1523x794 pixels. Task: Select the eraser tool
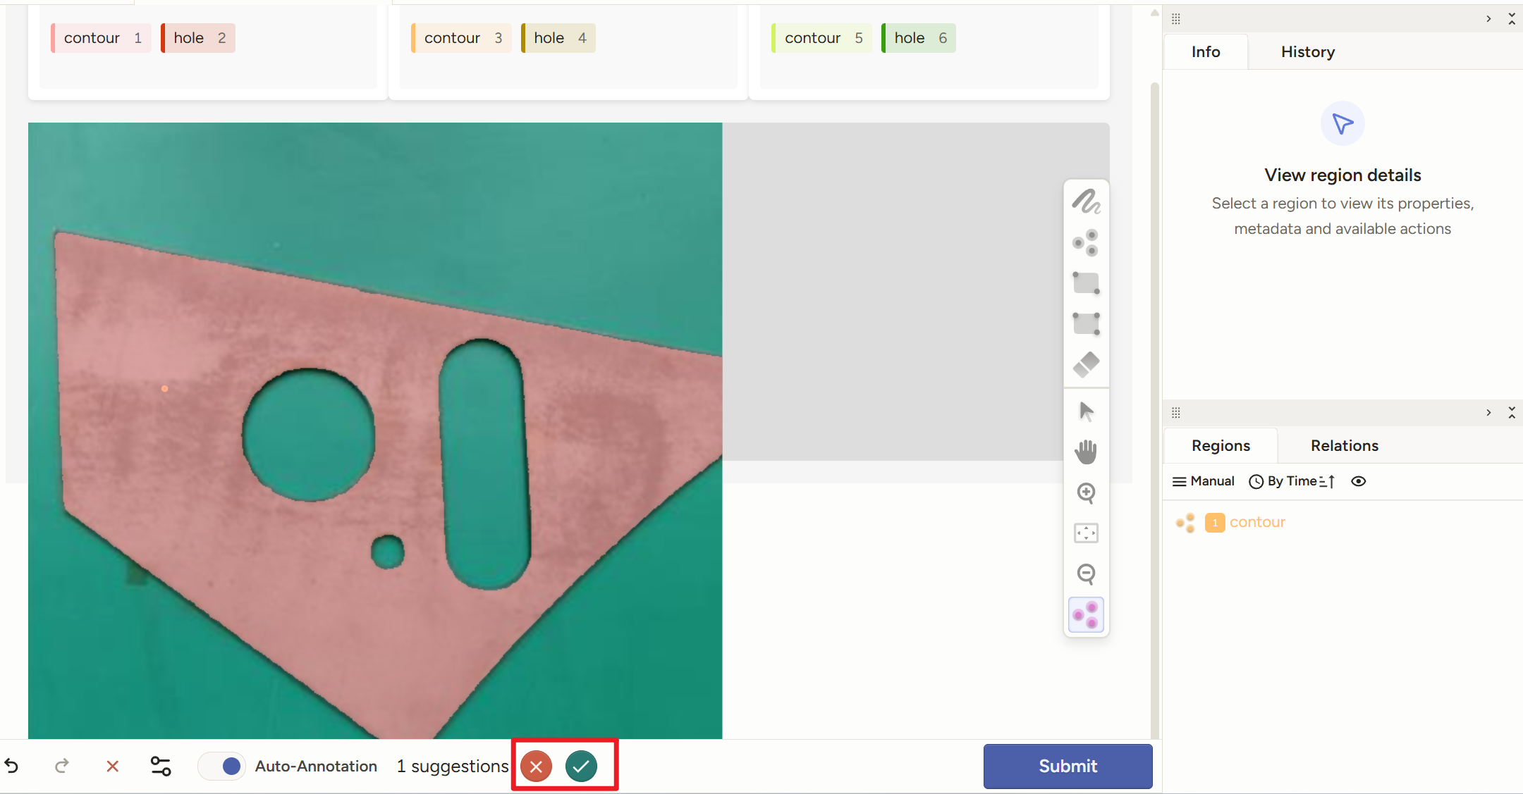(x=1086, y=364)
